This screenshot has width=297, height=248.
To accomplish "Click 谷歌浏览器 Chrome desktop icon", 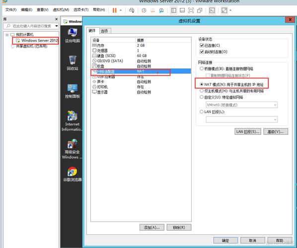I will 73,174.
